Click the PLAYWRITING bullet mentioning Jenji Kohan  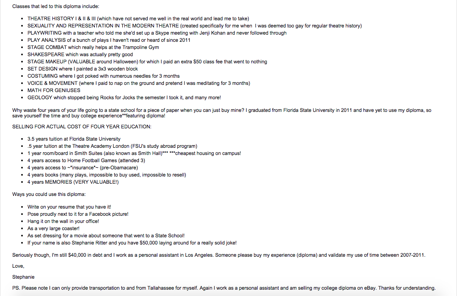157,33
